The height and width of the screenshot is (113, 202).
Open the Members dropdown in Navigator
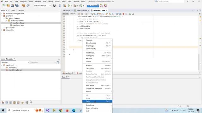(15, 62)
